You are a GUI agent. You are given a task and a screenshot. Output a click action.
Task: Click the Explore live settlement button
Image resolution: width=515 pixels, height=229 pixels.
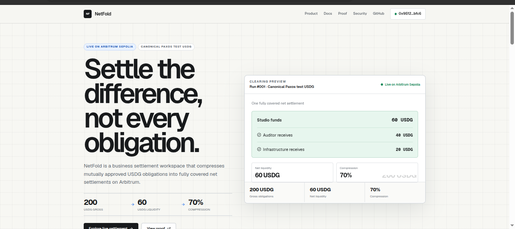click(111, 226)
